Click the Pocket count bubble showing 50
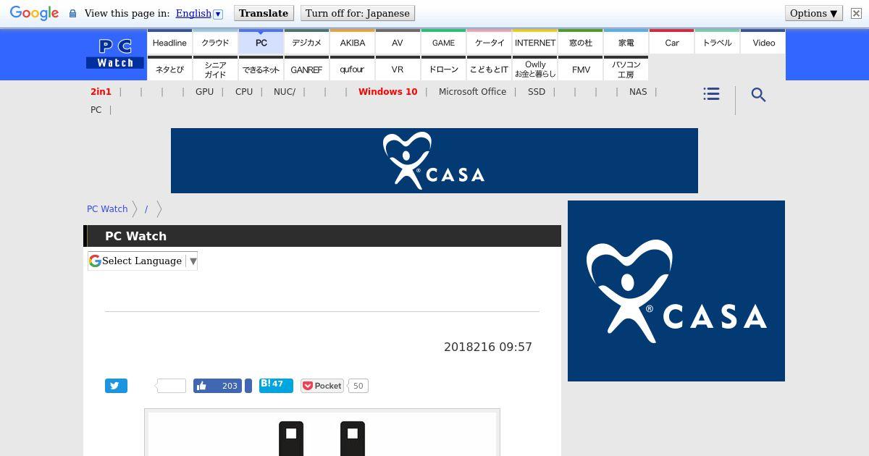 click(x=358, y=386)
